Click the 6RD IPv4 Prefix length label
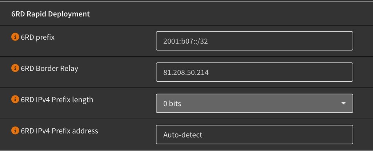The width and height of the screenshot is (373, 151). pyautogui.click(x=57, y=100)
